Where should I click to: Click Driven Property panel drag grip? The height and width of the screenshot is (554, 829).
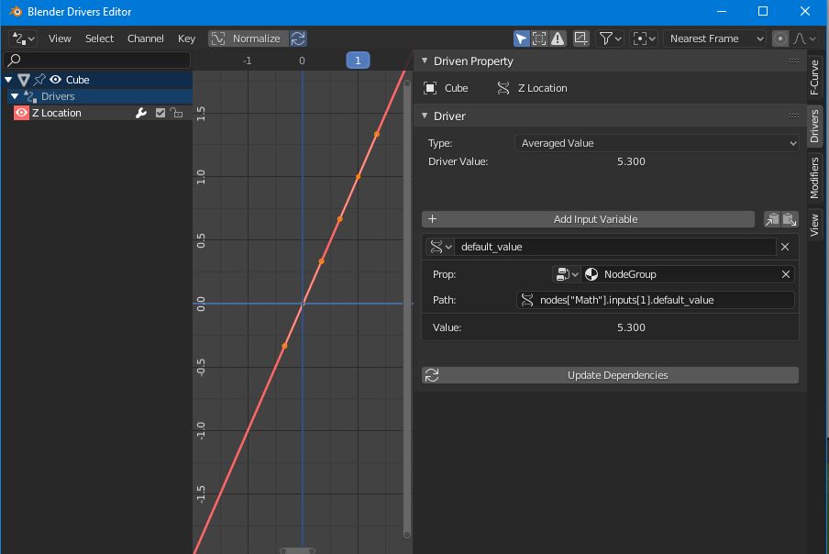tap(793, 61)
